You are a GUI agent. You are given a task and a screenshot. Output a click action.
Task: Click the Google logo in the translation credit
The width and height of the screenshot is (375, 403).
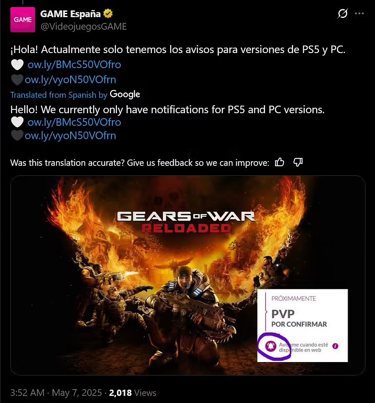(x=125, y=94)
